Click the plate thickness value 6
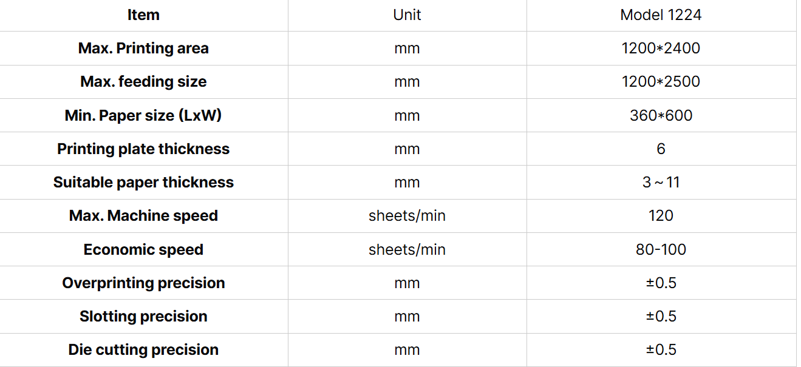This screenshot has width=801, height=367. [661, 149]
